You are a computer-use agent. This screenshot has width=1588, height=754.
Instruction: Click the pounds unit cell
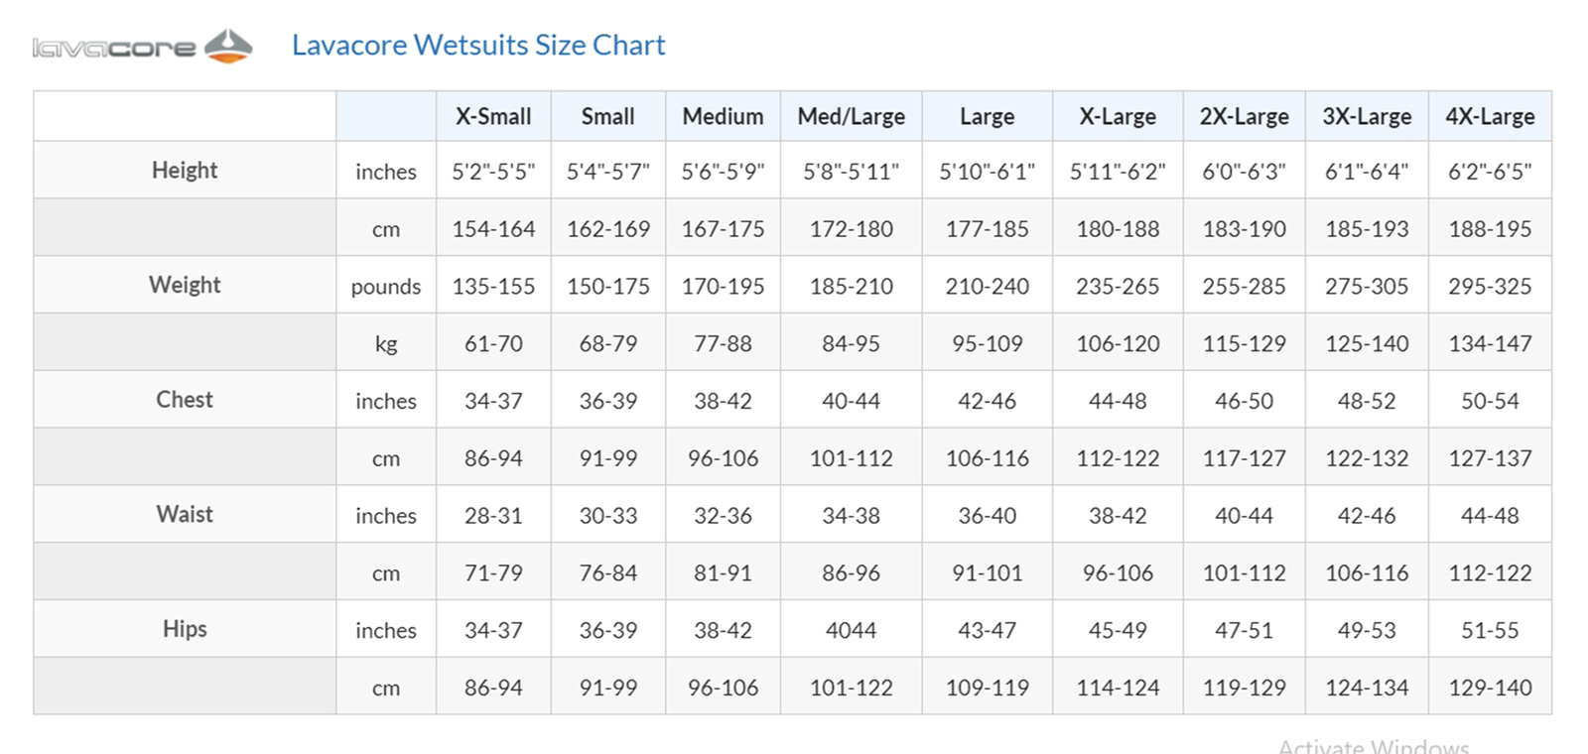(x=386, y=287)
